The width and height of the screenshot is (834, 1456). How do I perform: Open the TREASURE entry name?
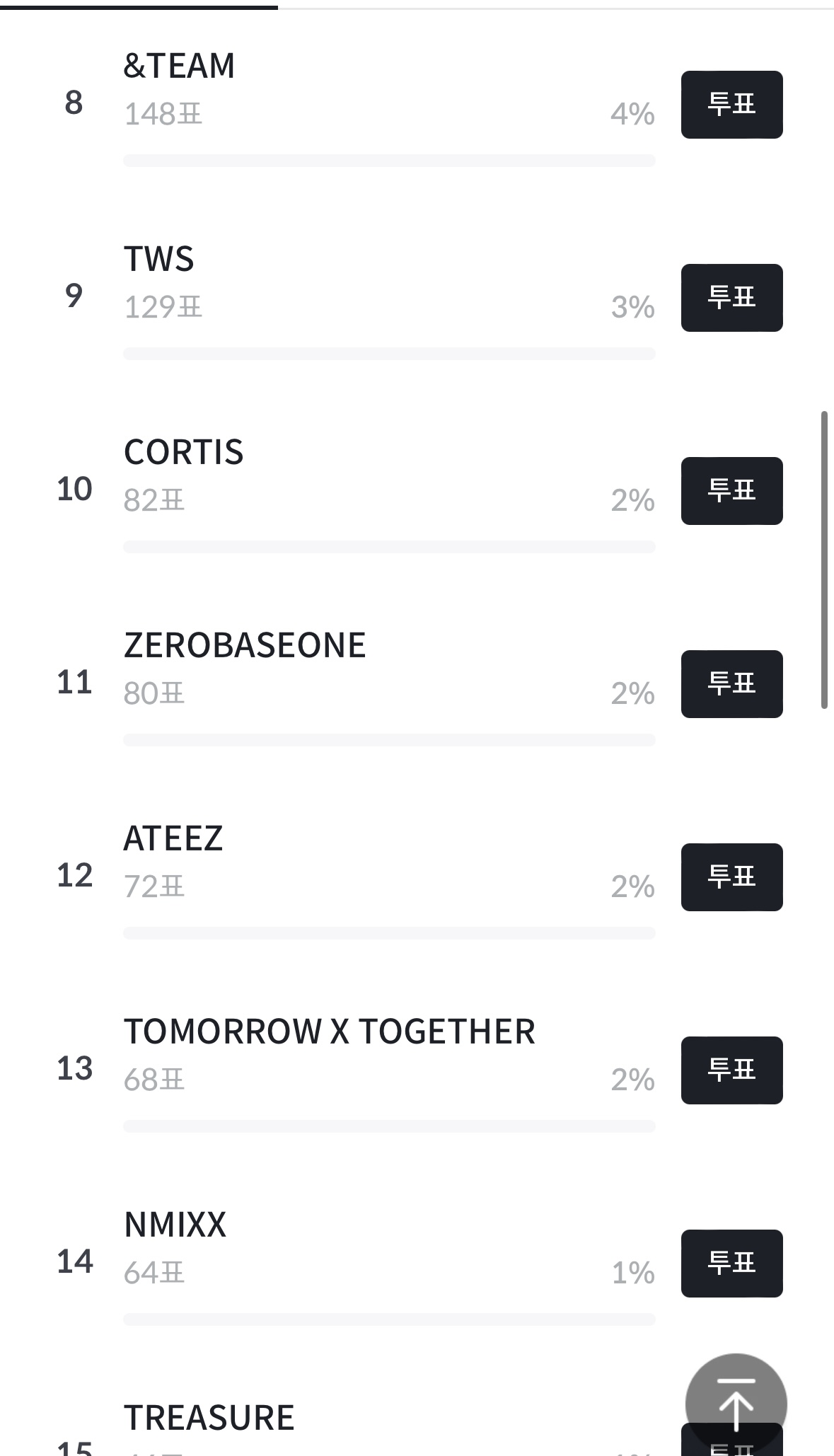(209, 1418)
